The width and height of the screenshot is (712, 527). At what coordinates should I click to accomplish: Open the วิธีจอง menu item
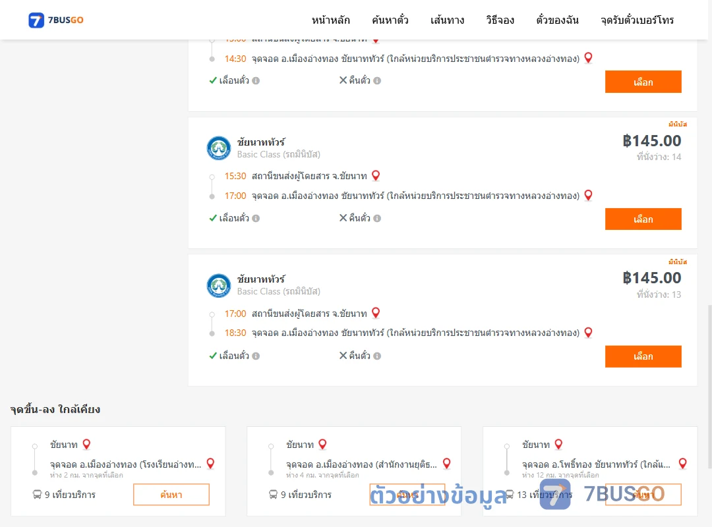click(500, 20)
